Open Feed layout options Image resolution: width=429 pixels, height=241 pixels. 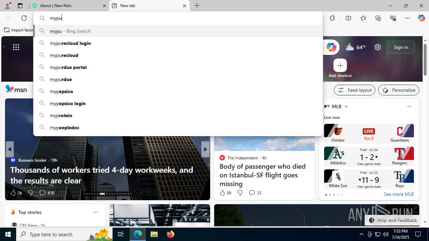point(354,90)
